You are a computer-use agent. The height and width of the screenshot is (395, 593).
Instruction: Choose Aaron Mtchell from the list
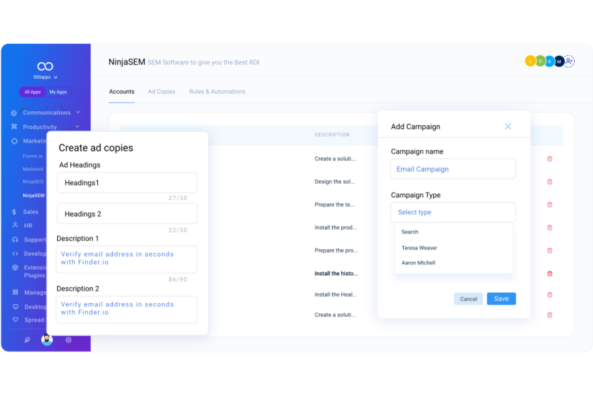coord(418,263)
